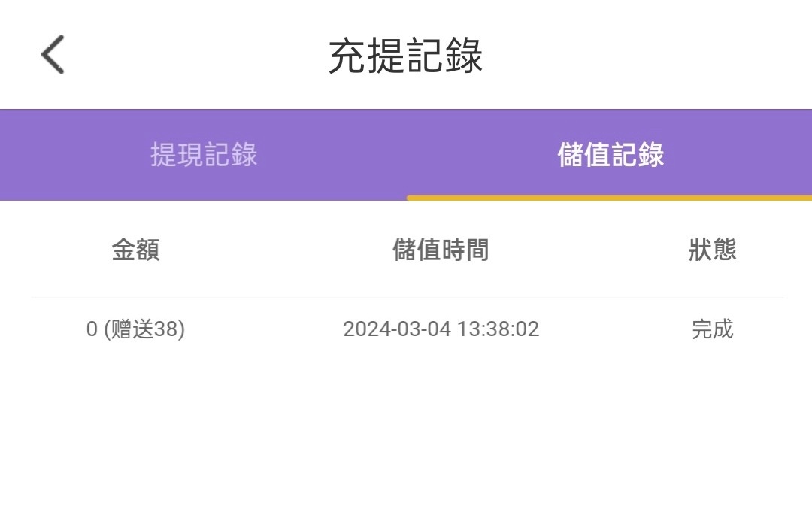Click blank header space right of title

pyautogui.click(x=647, y=56)
